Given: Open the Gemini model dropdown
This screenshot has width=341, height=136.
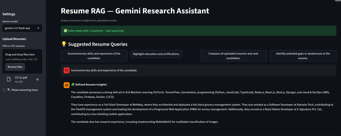Looking at the screenshot, I should [x=22, y=28].
